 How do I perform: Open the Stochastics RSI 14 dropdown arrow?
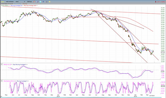(x=15, y=81)
